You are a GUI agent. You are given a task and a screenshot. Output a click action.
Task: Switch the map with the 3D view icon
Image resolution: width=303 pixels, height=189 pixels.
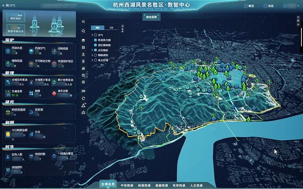coord(83,91)
